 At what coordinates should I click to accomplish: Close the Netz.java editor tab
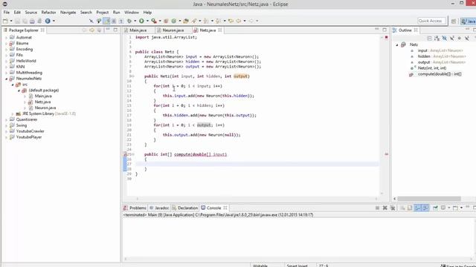pyautogui.click(x=220, y=30)
